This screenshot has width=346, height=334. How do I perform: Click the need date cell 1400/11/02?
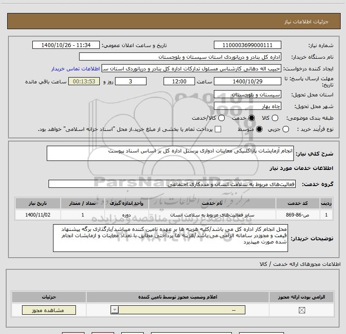tap(38, 215)
